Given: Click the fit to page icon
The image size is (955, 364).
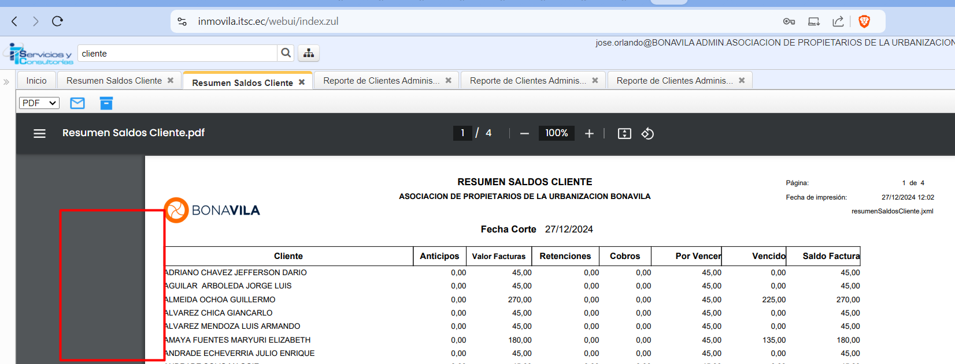Looking at the screenshot, I should (624, 133).
